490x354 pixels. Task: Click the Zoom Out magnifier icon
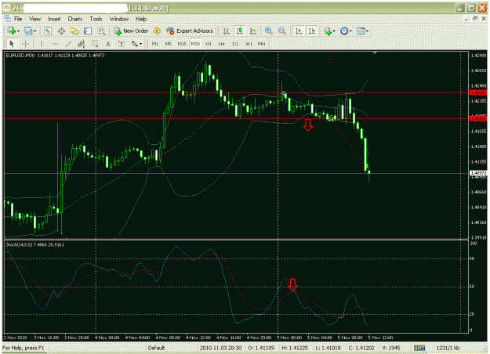282,31
